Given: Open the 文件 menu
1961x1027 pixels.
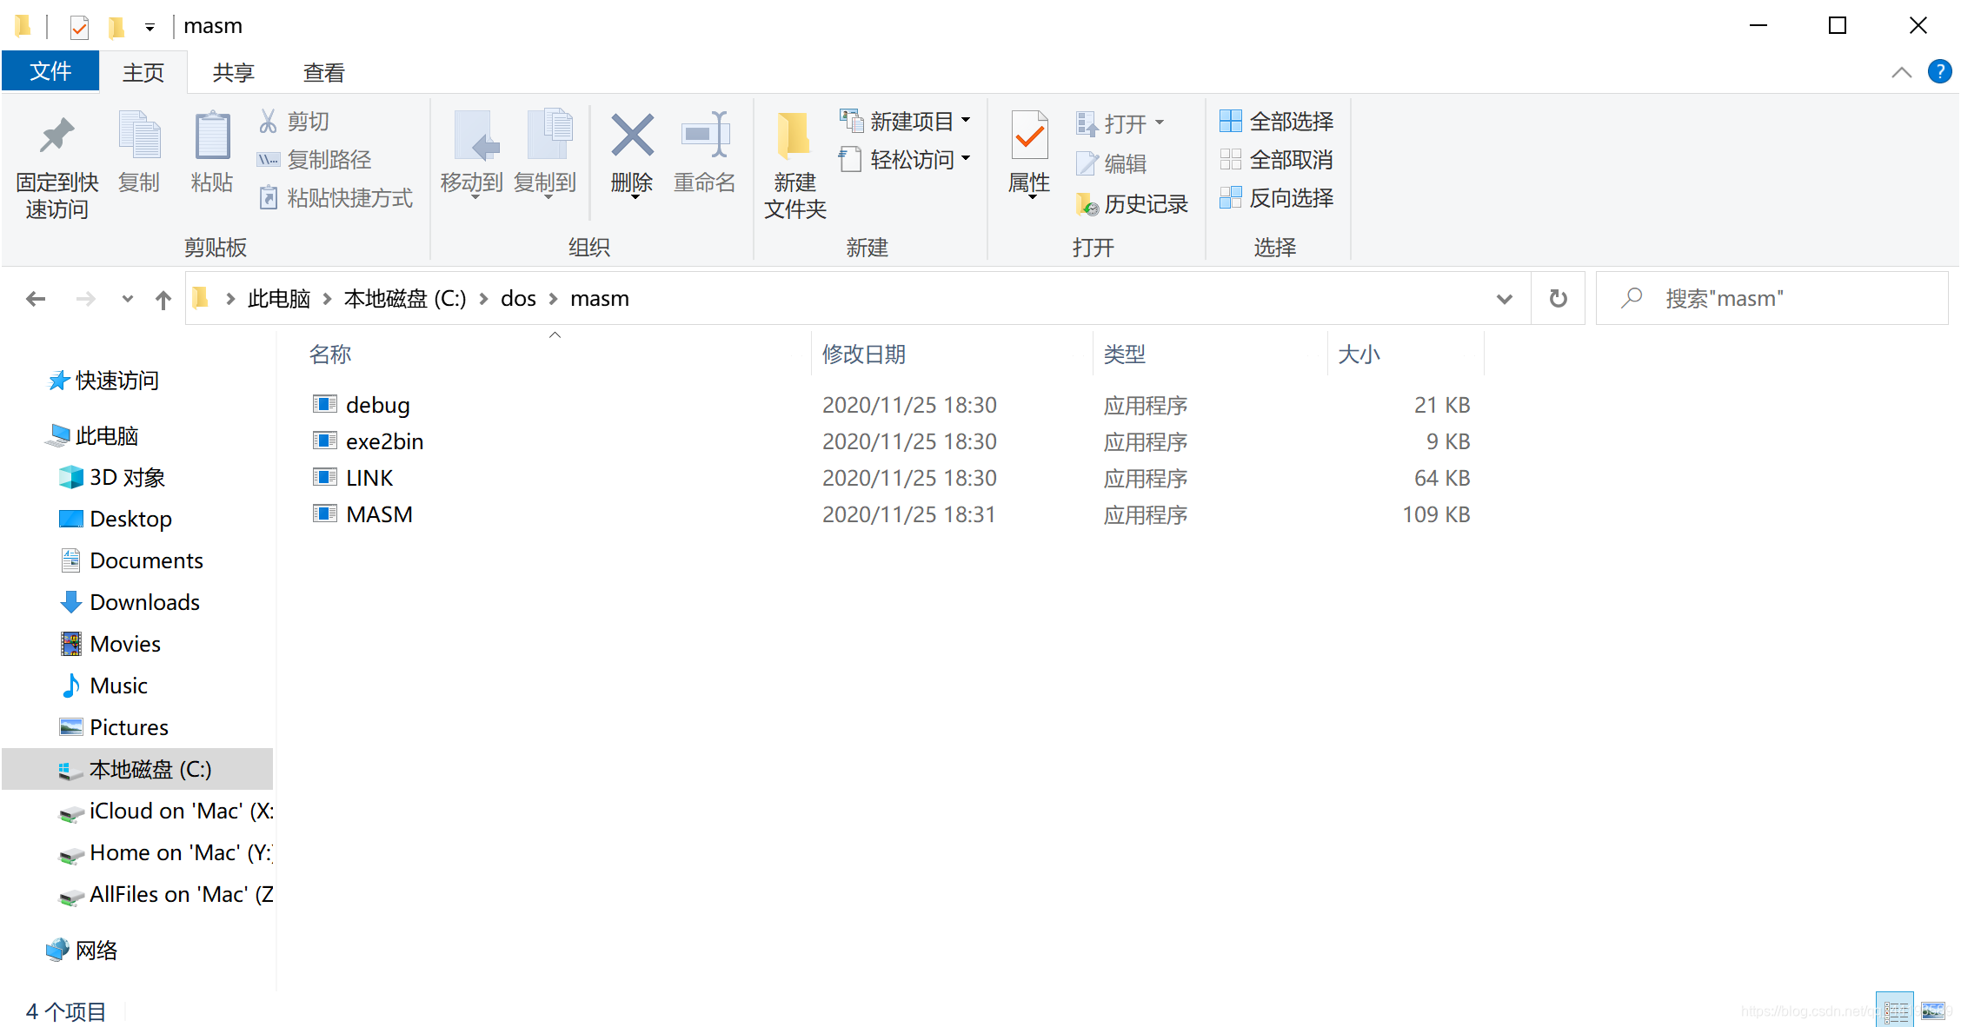Looking at the screenshot, I should point(50,71).
